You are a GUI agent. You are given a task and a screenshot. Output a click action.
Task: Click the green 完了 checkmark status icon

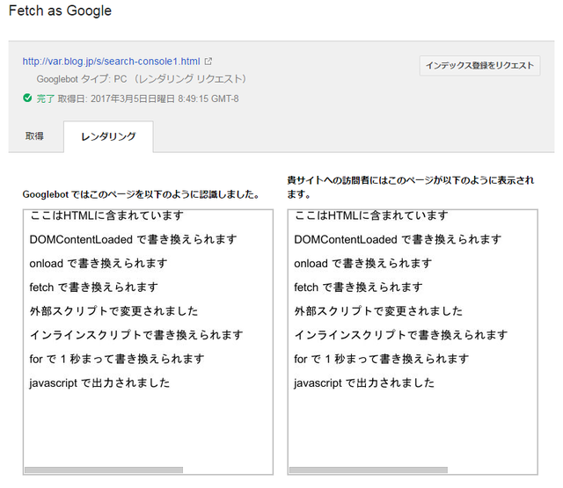click(x=27, y=98)
